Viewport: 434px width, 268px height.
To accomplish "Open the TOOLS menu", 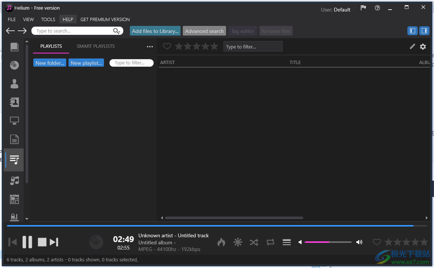I will click(x=48, y=19).
